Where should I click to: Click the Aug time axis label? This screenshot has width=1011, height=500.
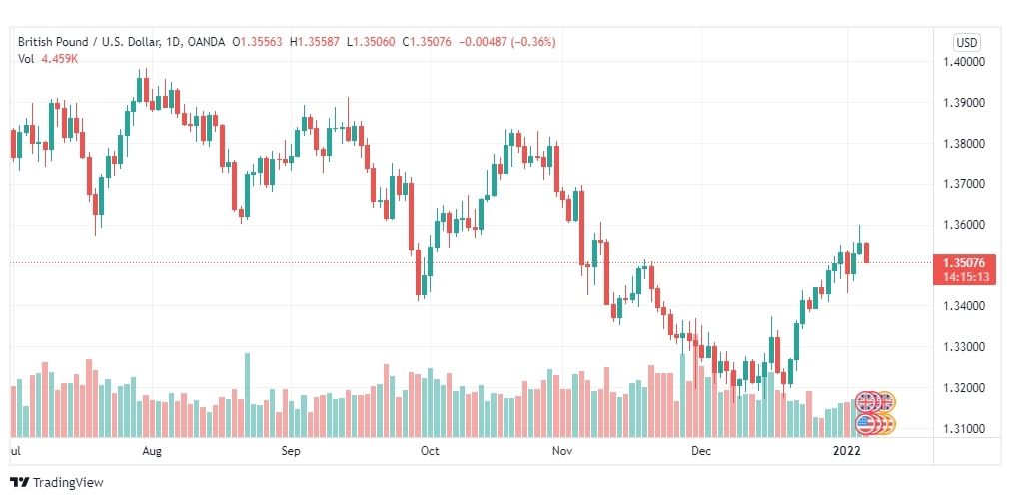pyautogui.click(x=152, y=451)
